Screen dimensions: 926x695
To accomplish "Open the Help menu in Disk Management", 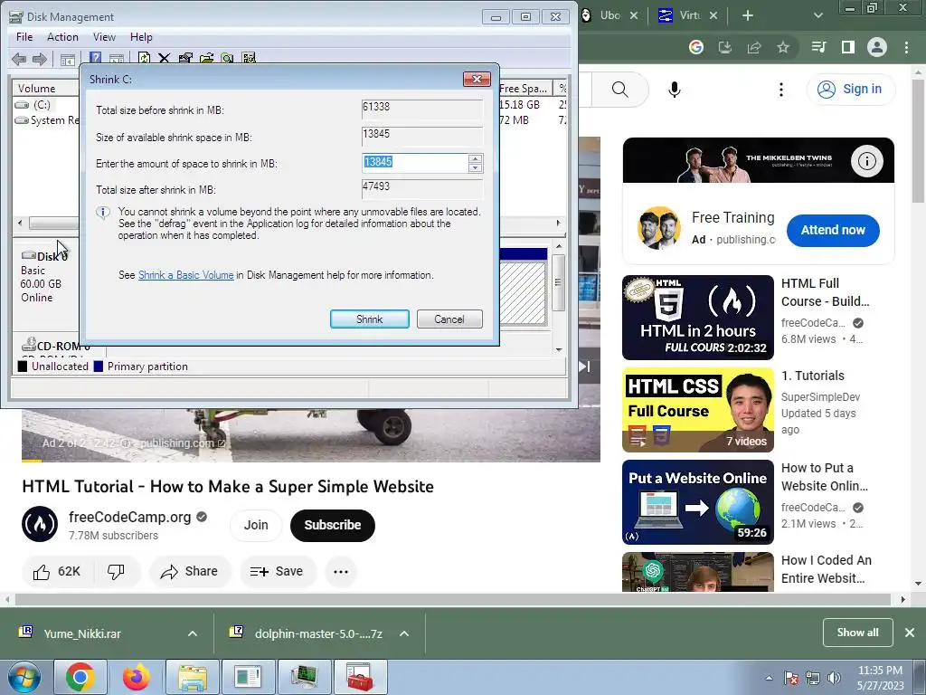I will [x=141, y=36].
